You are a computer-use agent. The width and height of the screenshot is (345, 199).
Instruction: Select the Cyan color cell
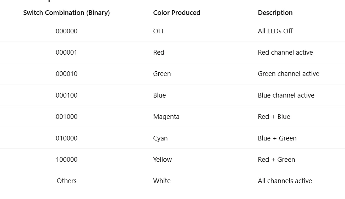pyautogui.click(x=160, y=138)
